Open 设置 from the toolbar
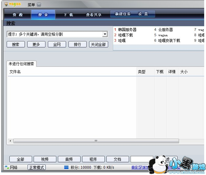206x175 pixels. click(143, 14)
